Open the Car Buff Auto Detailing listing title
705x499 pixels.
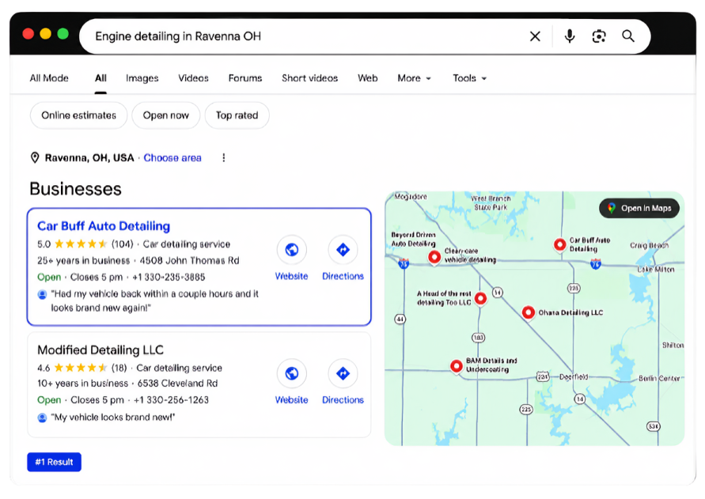click(104, 226)
